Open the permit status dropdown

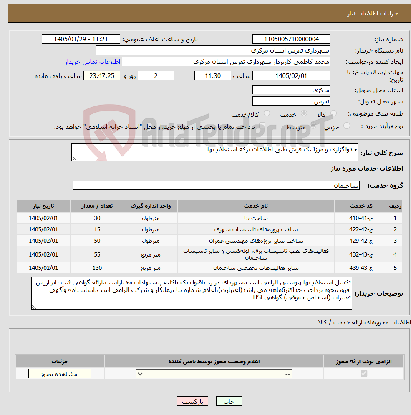click(214, 374)
